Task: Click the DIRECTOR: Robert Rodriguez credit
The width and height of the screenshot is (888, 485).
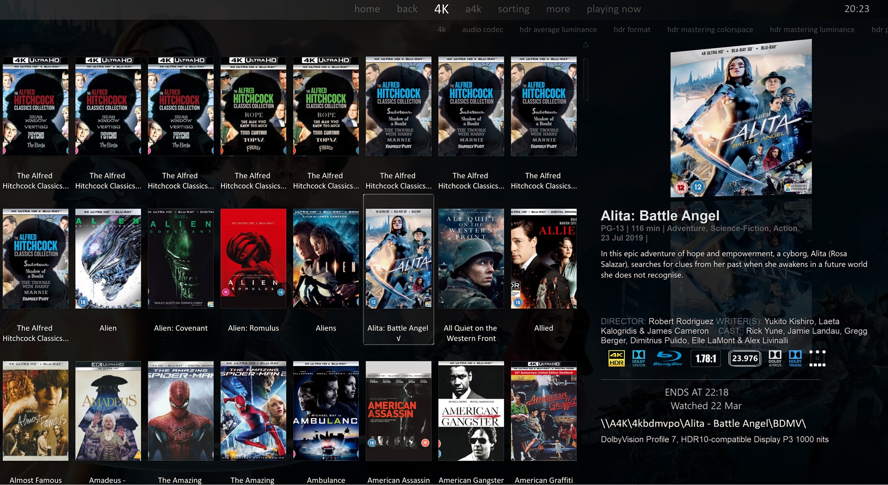Action: [657, 321]
